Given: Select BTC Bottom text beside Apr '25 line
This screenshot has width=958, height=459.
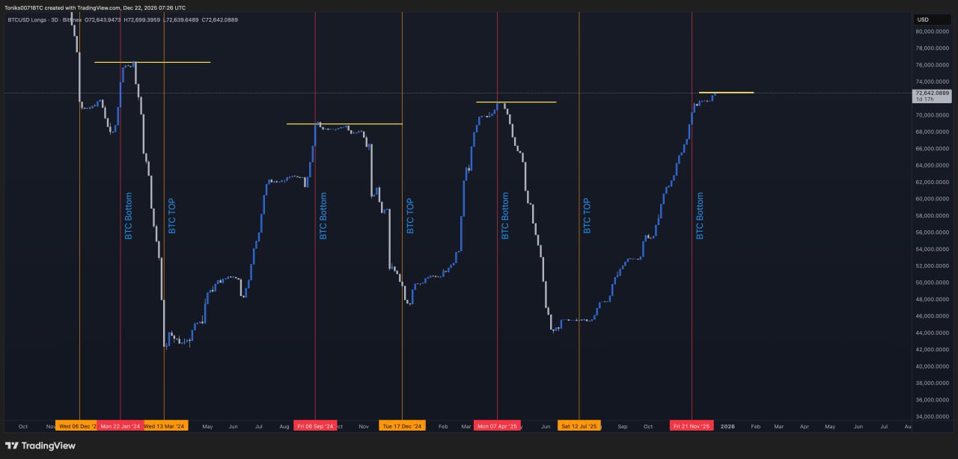Looking at the screenshot, I should (x=504, y=216).
